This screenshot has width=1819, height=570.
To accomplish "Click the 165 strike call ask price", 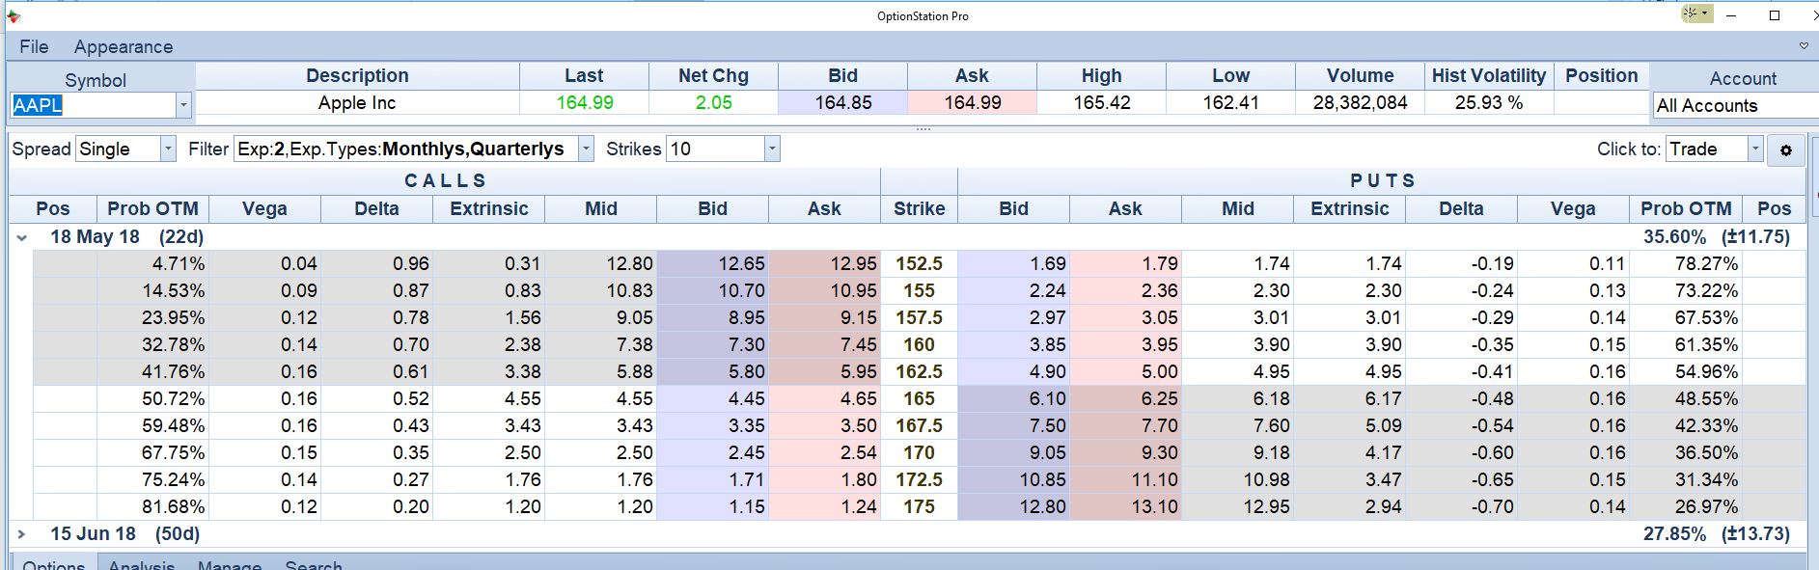I will [x=824, y=398].
